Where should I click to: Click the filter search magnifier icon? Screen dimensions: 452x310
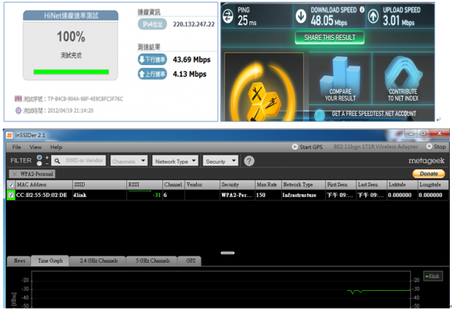(x=57, y=161)
